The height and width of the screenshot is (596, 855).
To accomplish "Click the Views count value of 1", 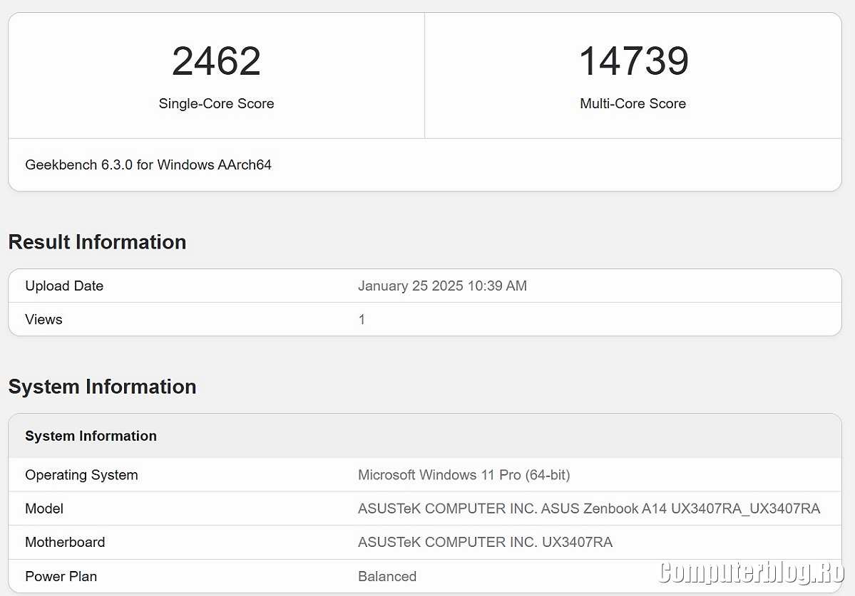I will (x=362, y=319).
